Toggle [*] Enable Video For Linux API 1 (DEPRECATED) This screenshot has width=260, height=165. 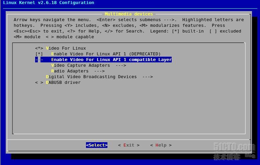[98, 54]
